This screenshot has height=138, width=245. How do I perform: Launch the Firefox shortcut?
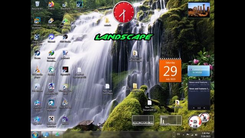[x=51, y=5]
